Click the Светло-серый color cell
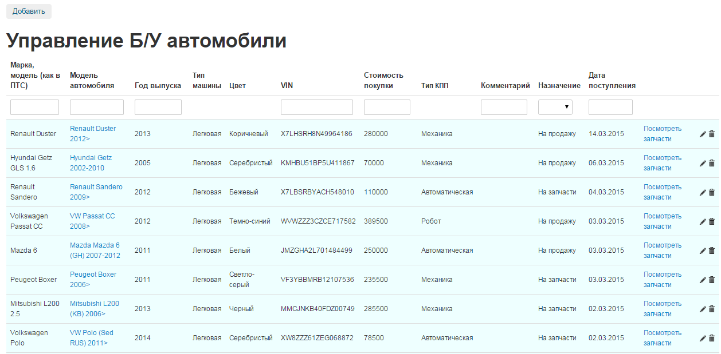The image size is (721, 354). point(242,280)
